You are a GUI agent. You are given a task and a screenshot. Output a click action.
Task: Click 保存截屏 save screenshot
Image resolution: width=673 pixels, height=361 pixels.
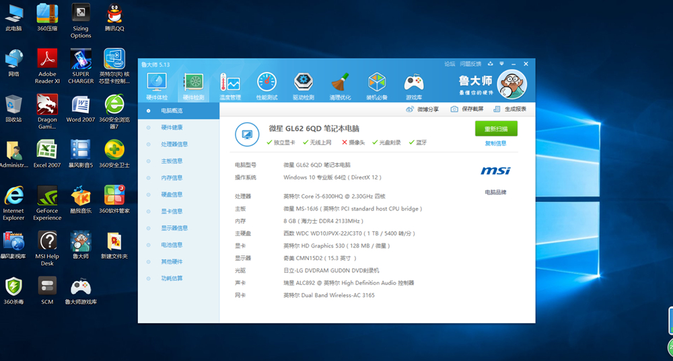[x=467, y=110]
